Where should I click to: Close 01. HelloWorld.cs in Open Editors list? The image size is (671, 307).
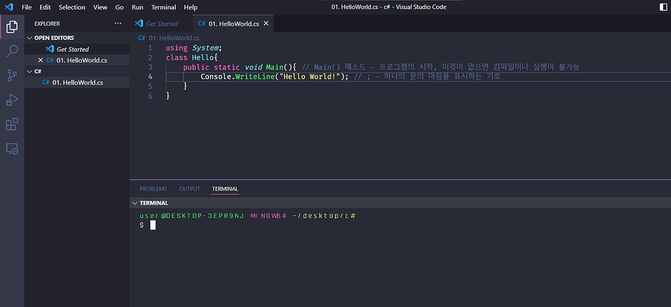[x=41, y=60]
